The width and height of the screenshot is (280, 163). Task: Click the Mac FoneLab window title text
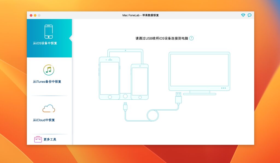140,15
